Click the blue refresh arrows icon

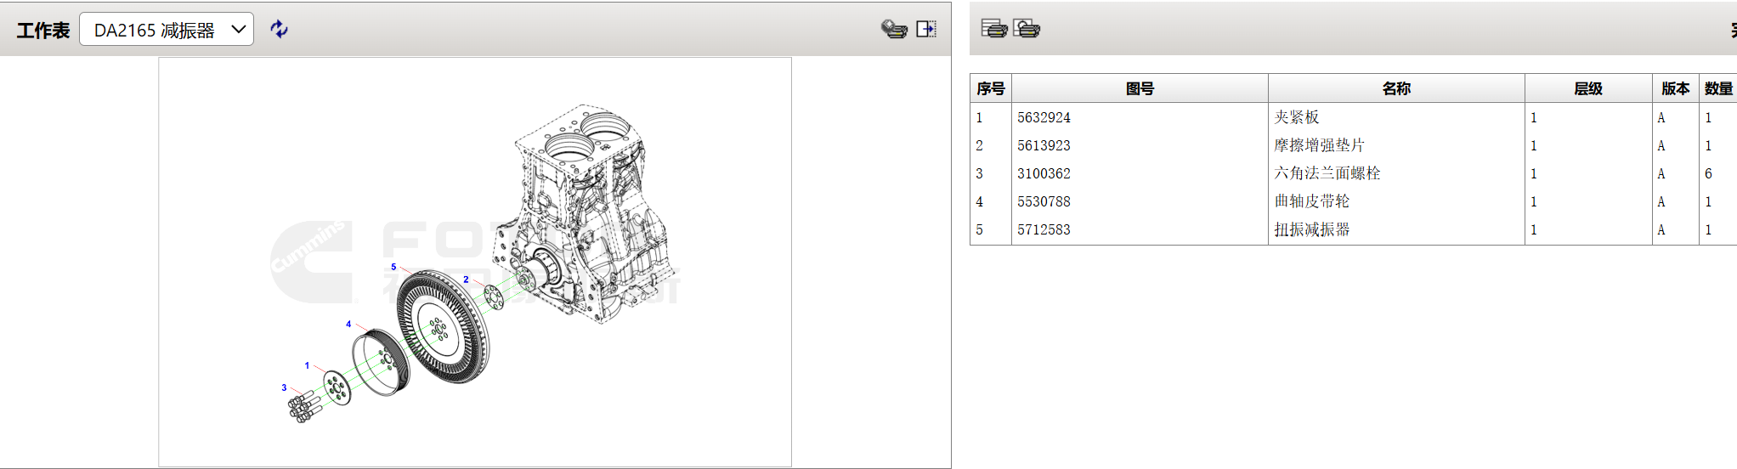[279, 30]
